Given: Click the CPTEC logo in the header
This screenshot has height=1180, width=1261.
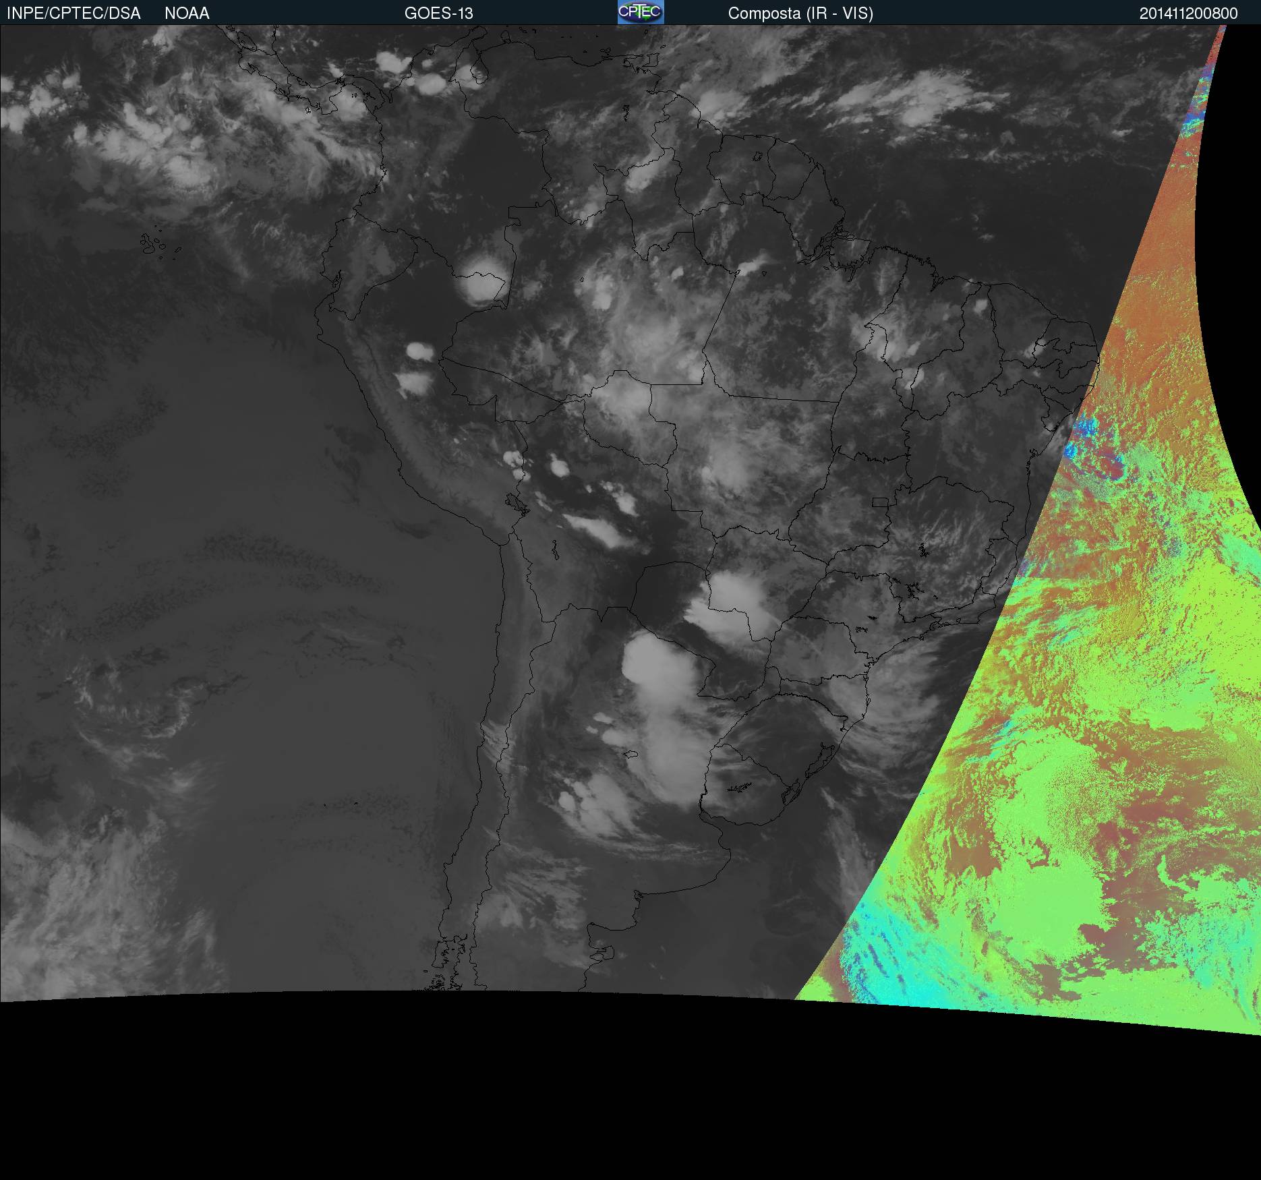Looking at the screenshot, I should click(x=641, y=12).
